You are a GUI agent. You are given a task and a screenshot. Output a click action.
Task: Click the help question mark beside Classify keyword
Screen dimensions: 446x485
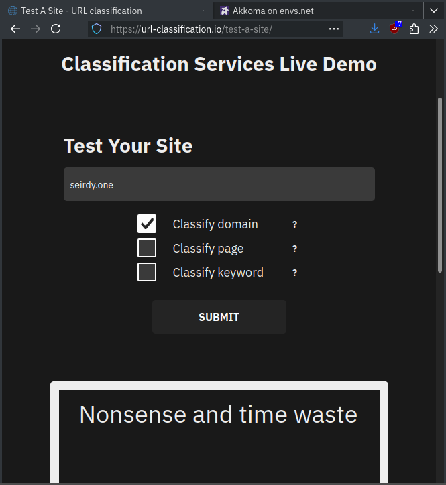(294, 273)
